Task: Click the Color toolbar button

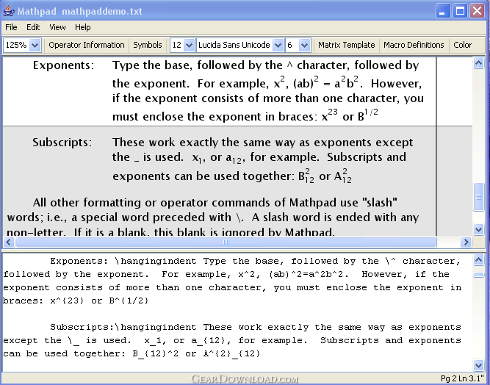Action: click(x=463, y=45)
